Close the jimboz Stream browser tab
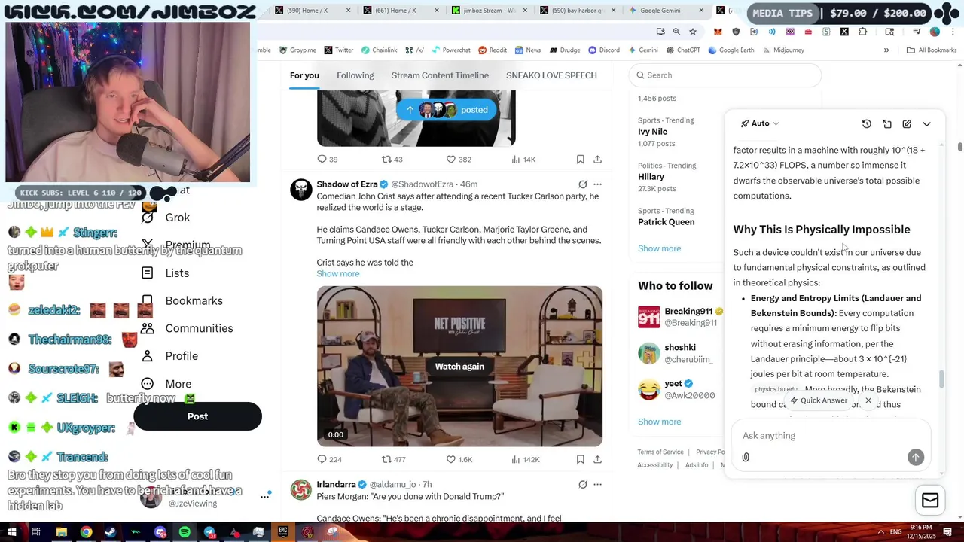The image size is (964, 542). point(526,11)
